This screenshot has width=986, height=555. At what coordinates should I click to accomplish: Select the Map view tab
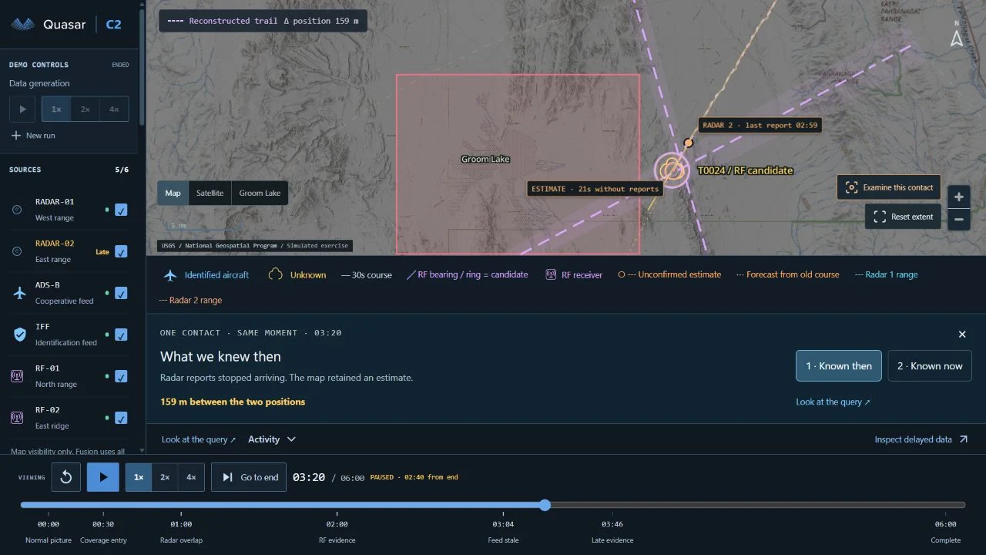(173, 193)
